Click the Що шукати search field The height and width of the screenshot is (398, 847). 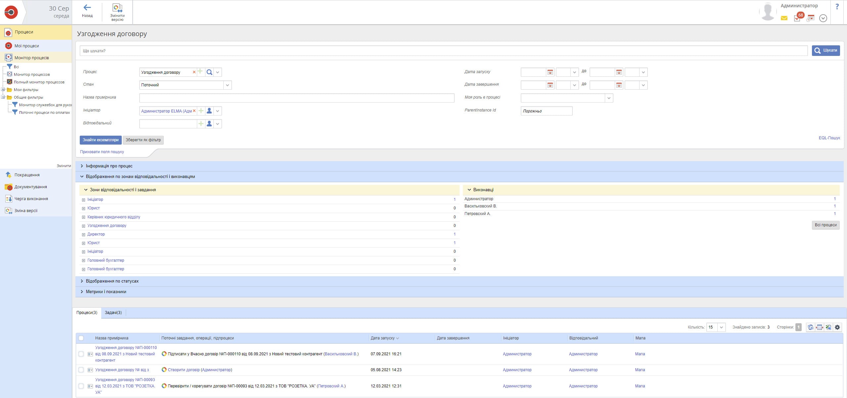(x=443, y=51)
